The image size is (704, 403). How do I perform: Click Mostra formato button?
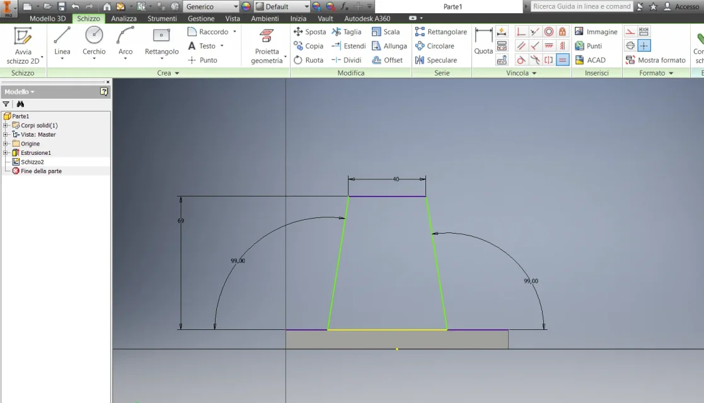tap(656, 60)
